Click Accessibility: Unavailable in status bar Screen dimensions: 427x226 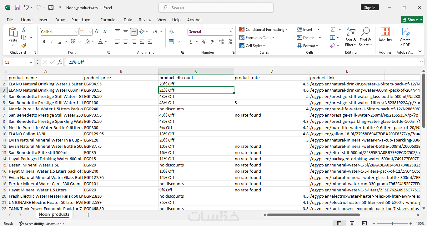pyautogui.click(x=42, y=224)
